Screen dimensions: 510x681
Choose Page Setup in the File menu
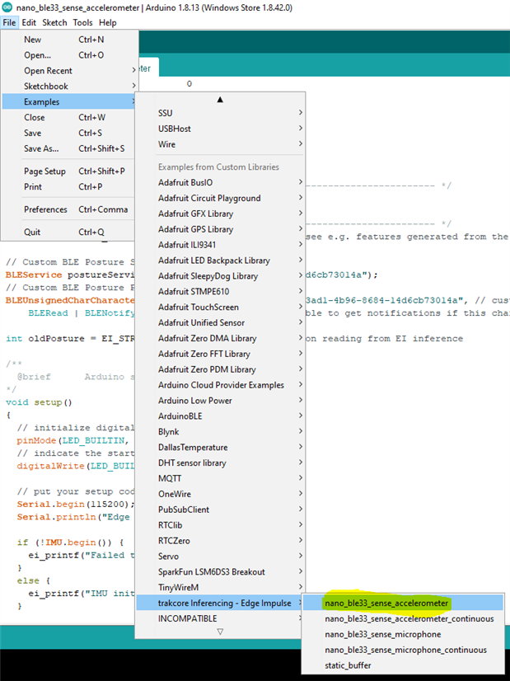click(x=69, y=171)
